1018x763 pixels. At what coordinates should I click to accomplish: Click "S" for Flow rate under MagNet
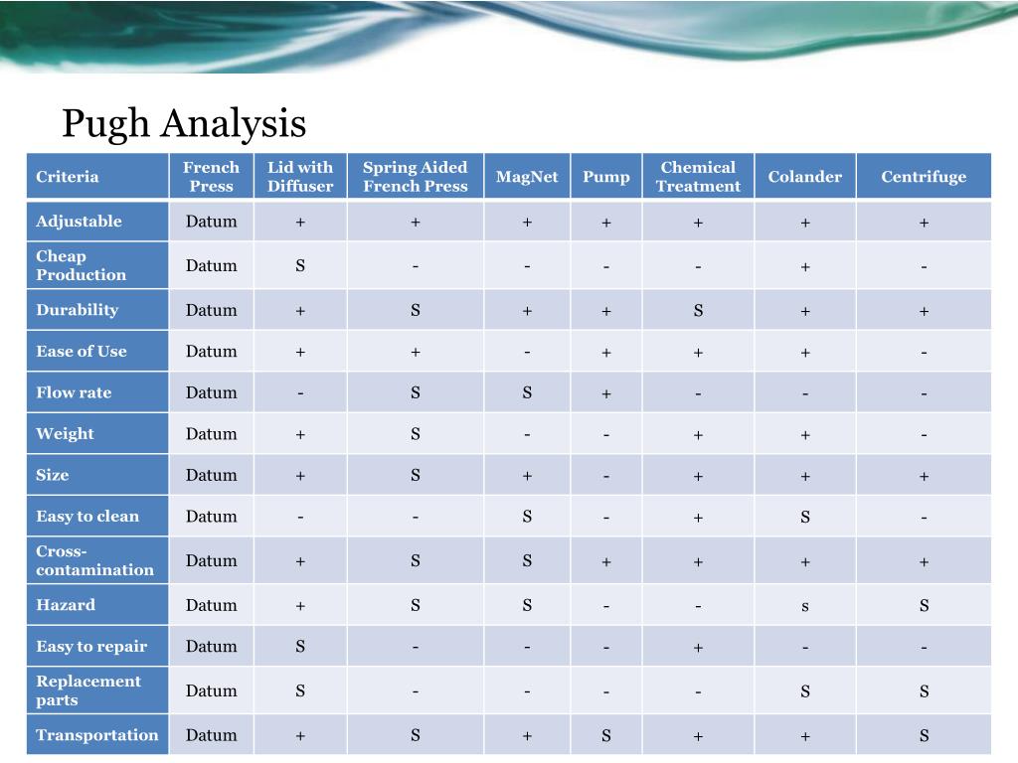527,392
